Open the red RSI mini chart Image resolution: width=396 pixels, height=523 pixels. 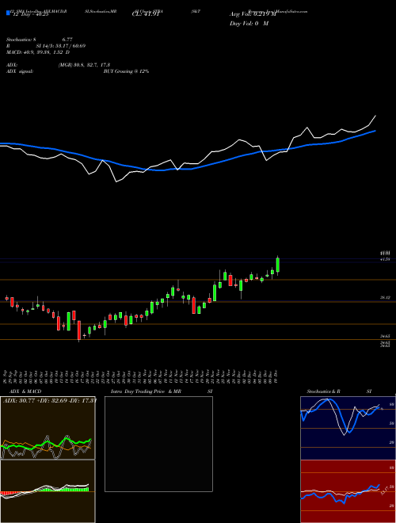pos(348,491)
